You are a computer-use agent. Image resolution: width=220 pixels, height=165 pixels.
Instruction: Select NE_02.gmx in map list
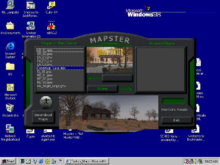(60, 79)
